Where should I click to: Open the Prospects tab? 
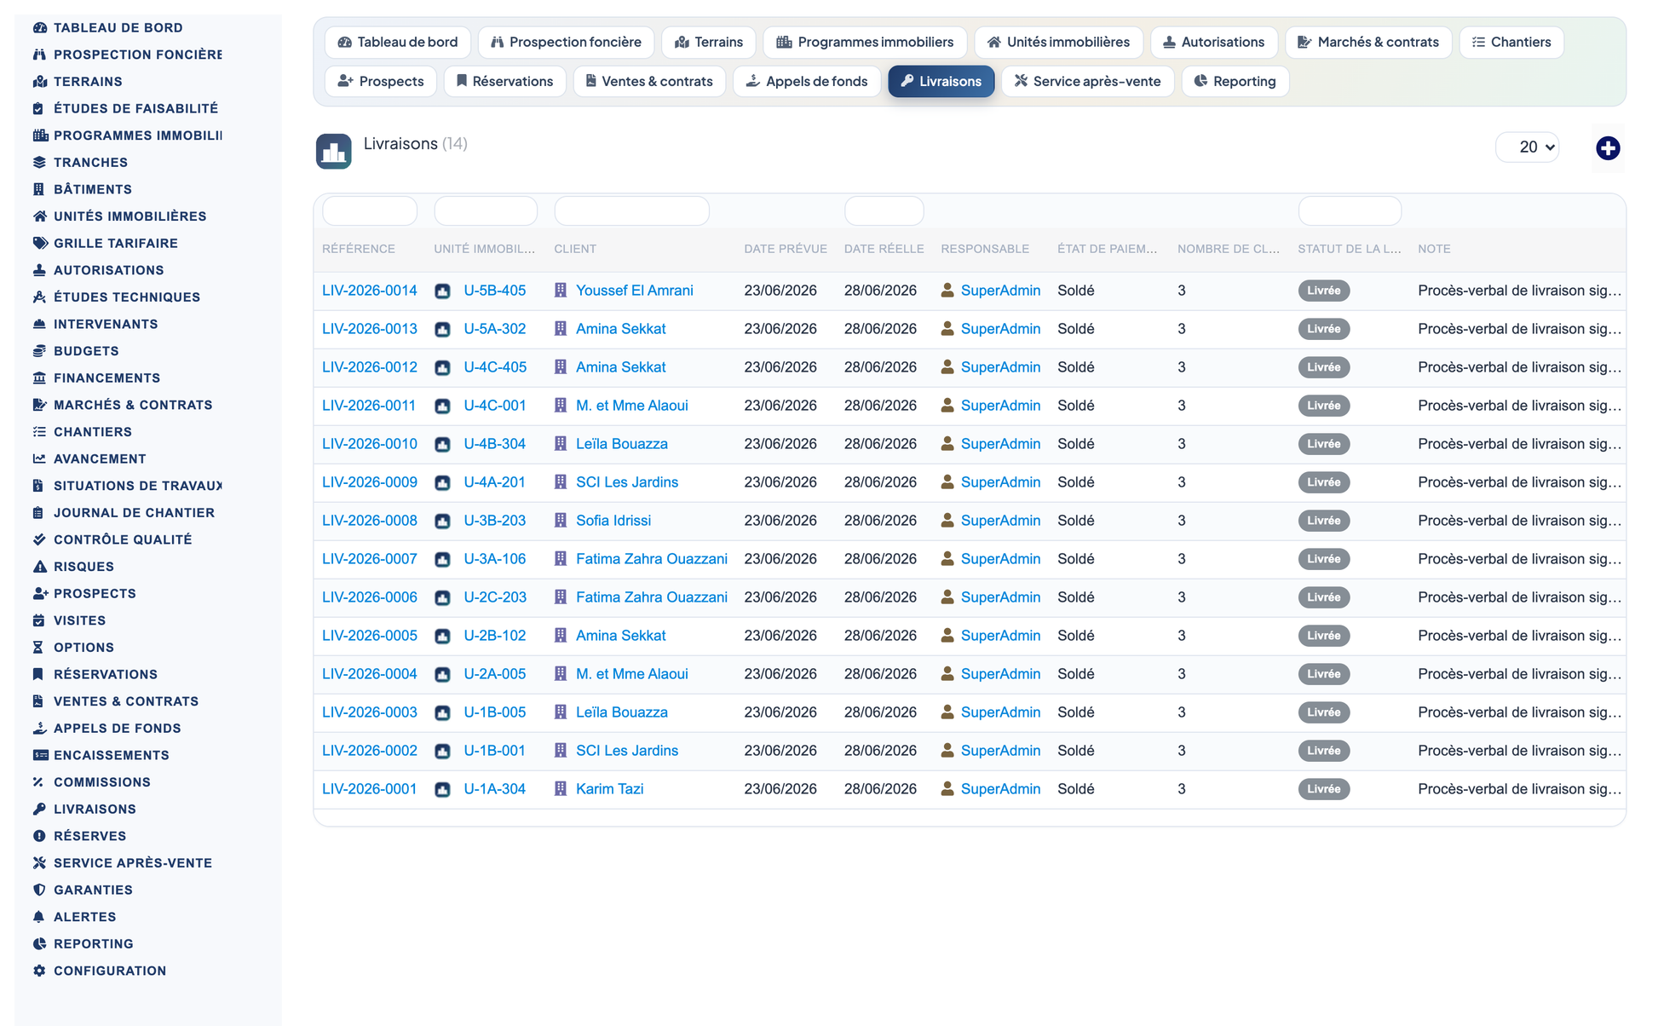coord(381,81)
